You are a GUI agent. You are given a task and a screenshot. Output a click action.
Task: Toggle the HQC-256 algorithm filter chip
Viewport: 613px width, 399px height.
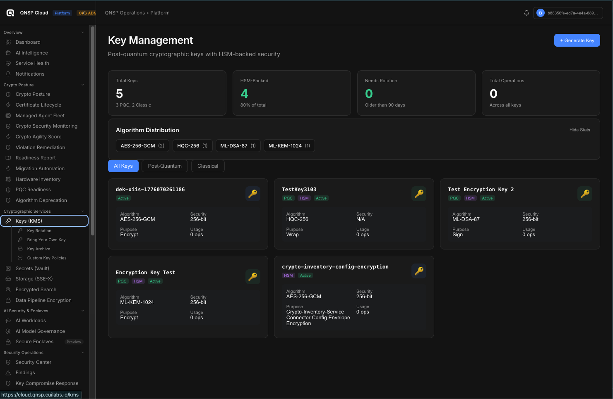(x=192, y=145)
